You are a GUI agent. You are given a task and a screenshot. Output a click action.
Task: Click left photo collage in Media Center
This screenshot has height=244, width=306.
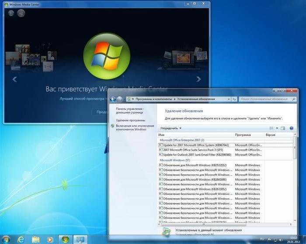tap(31, 57)
